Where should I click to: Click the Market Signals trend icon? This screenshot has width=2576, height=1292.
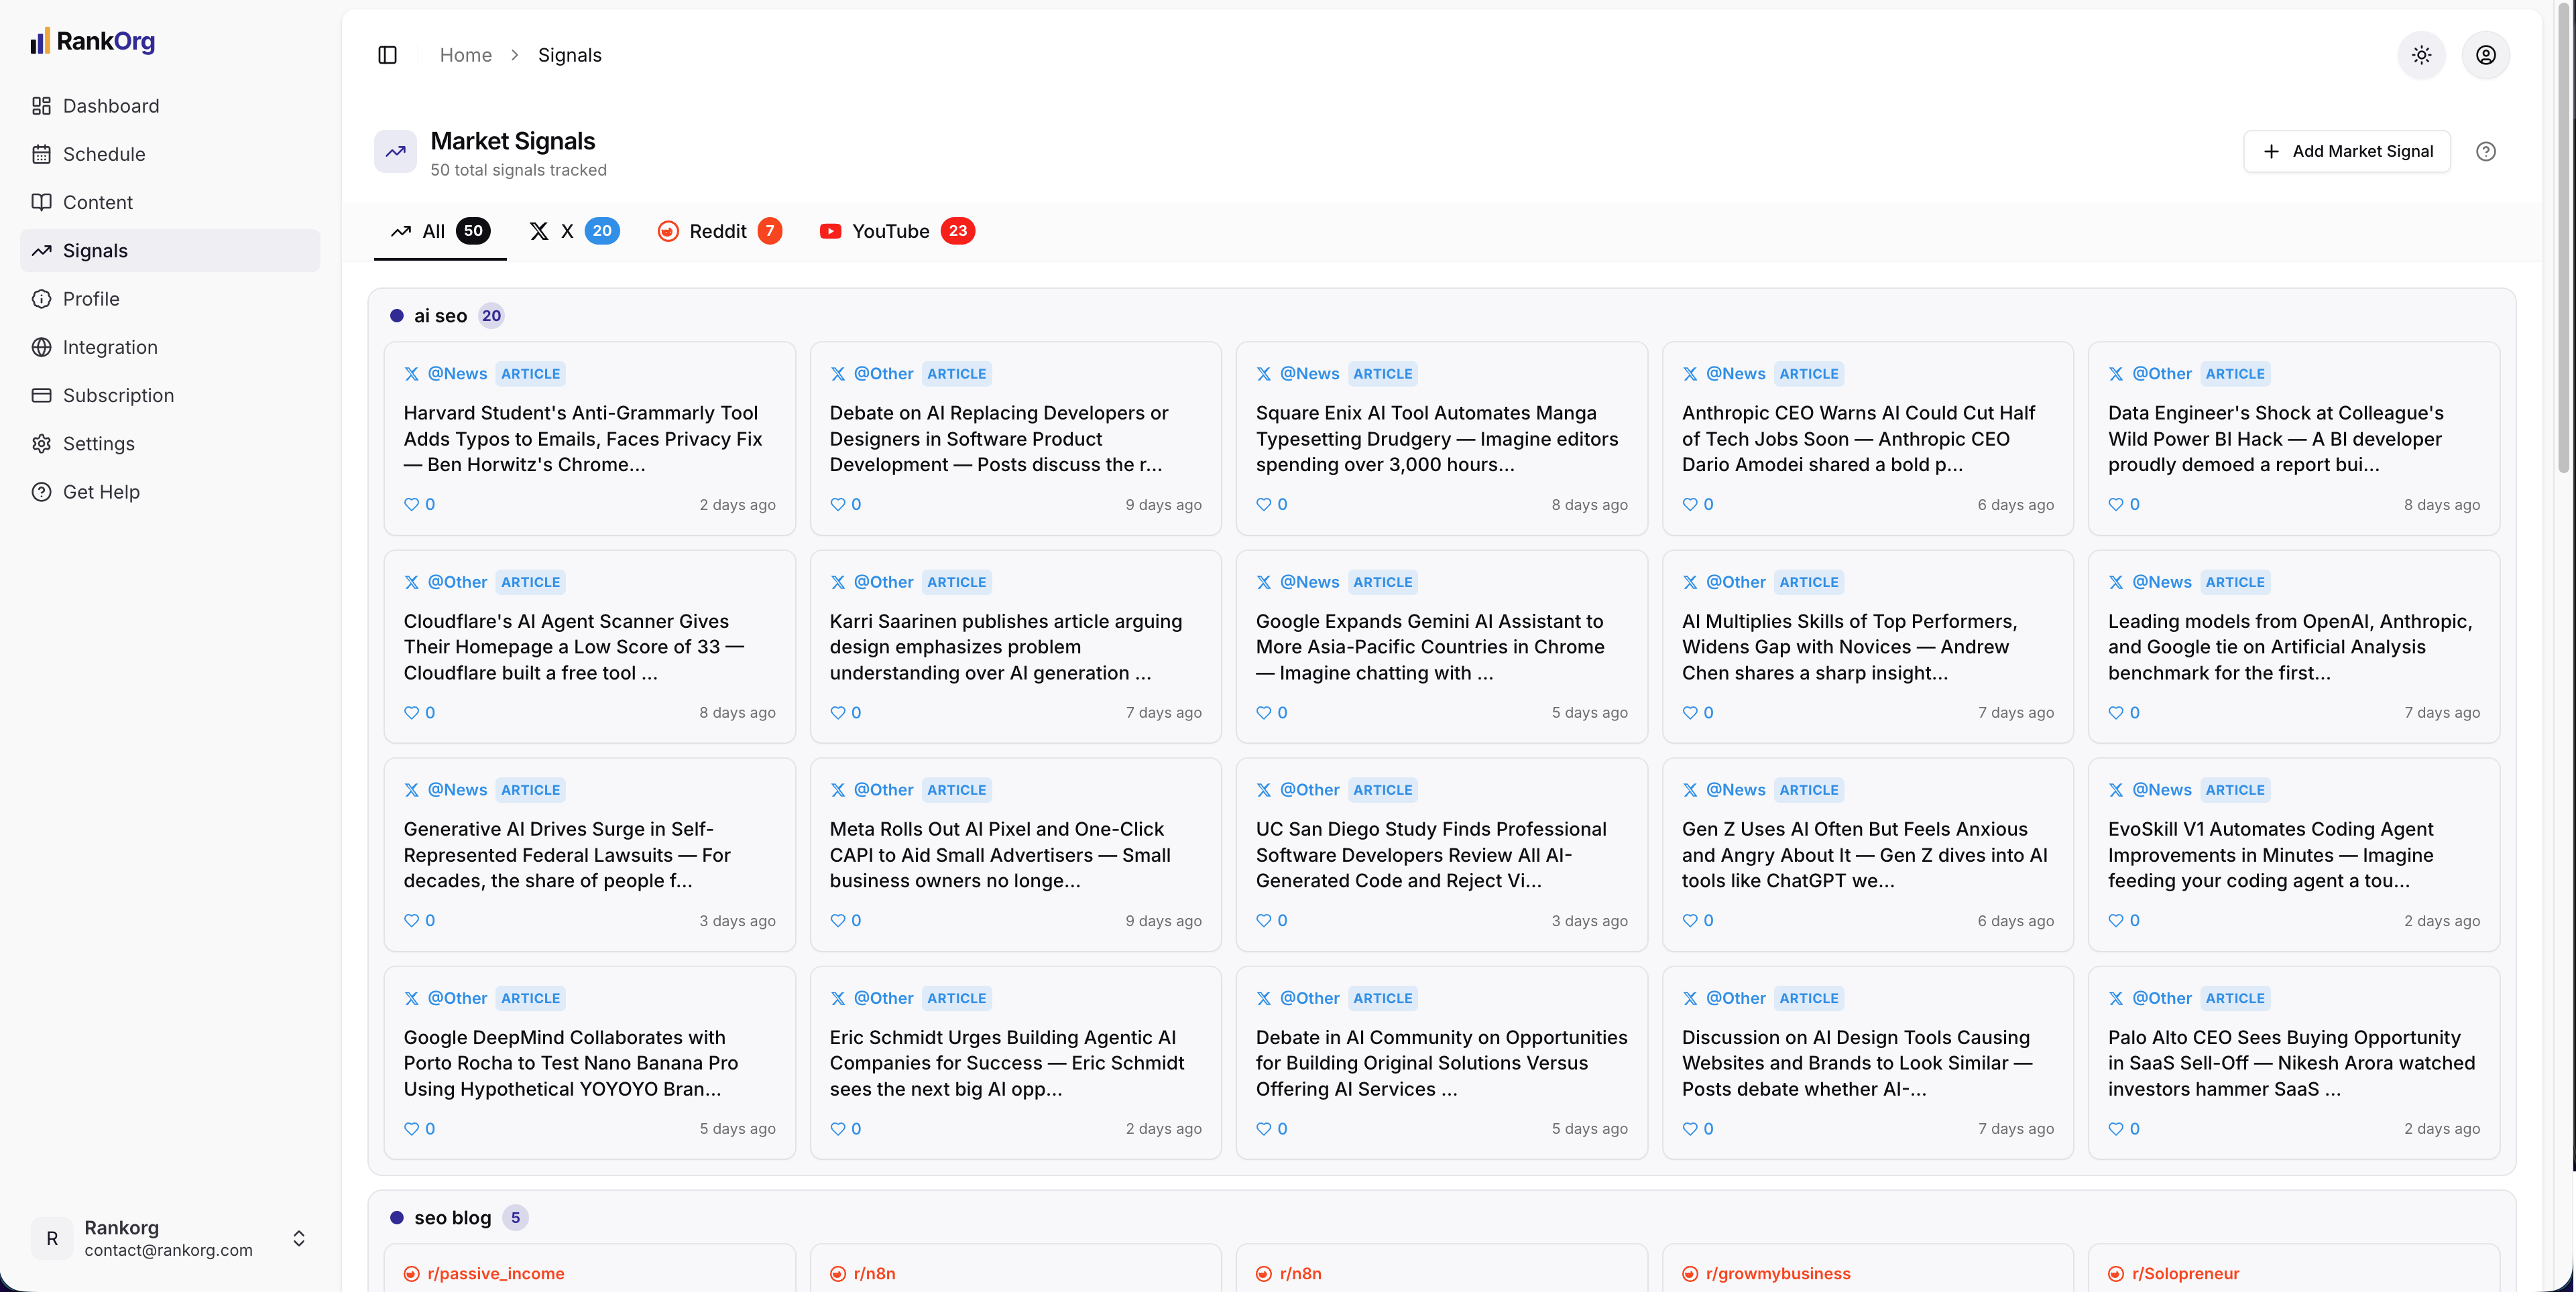click(x=395, y=152)
